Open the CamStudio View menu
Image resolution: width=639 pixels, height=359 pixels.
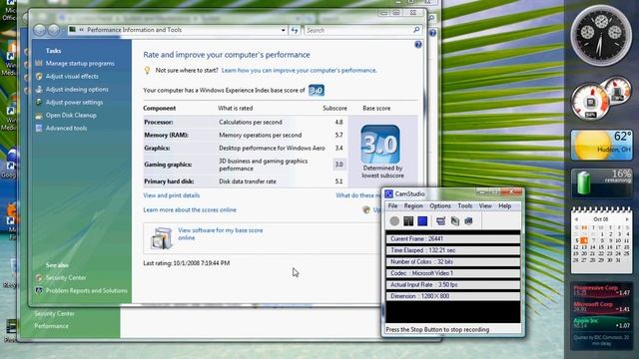coord(485,206)
